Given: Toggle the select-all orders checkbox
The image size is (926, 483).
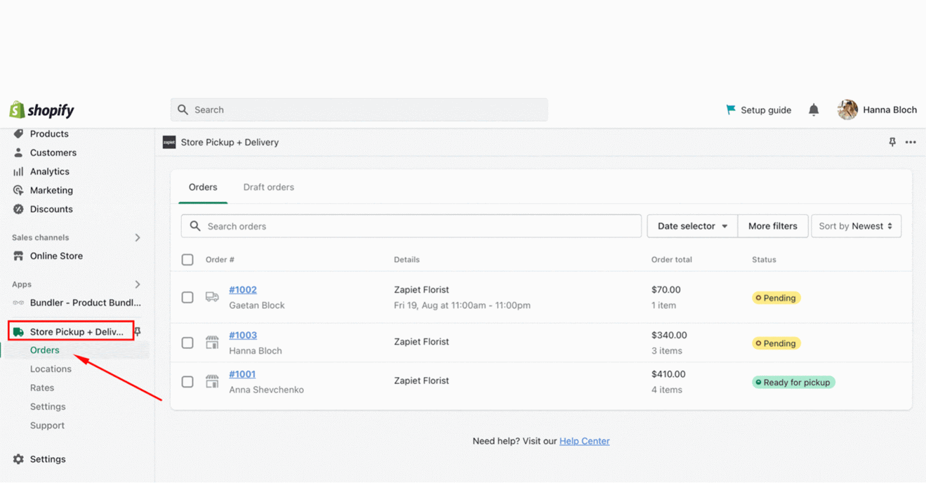Looking at the screenshot, I should (x=188, y=260).
